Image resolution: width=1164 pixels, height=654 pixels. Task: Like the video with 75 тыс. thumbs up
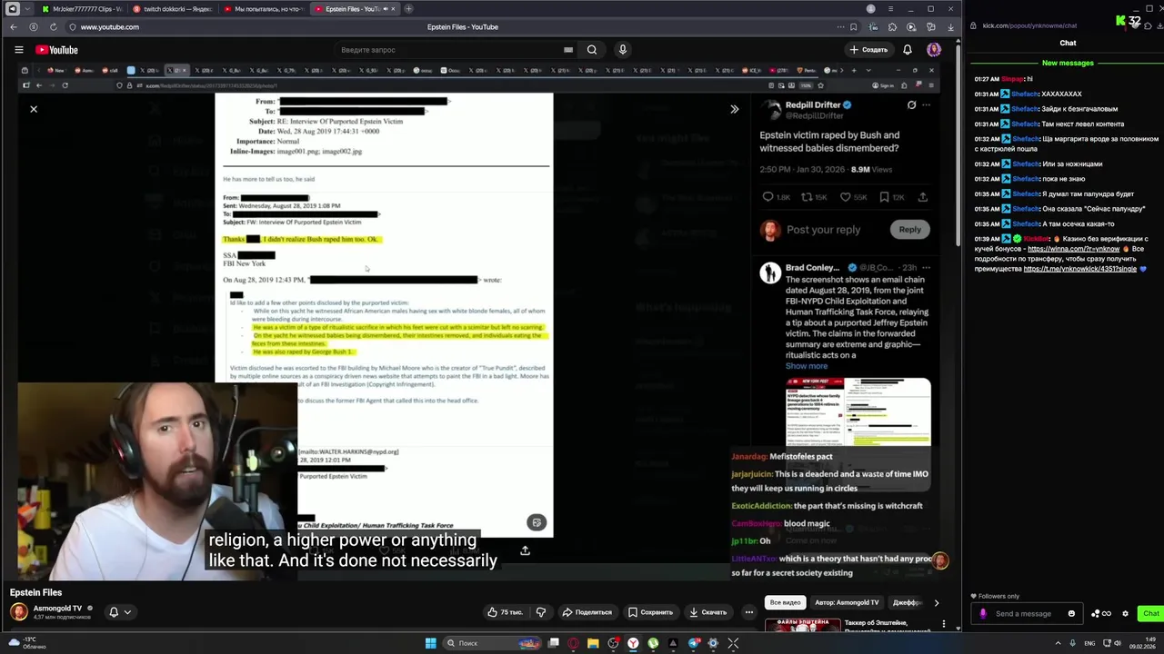(x=505, y=612)
